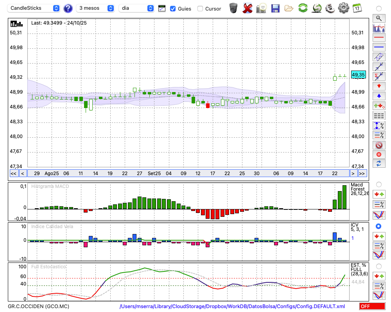
Task: Select the radio button beside EST. % FULL panel
Action: [378, 266]
